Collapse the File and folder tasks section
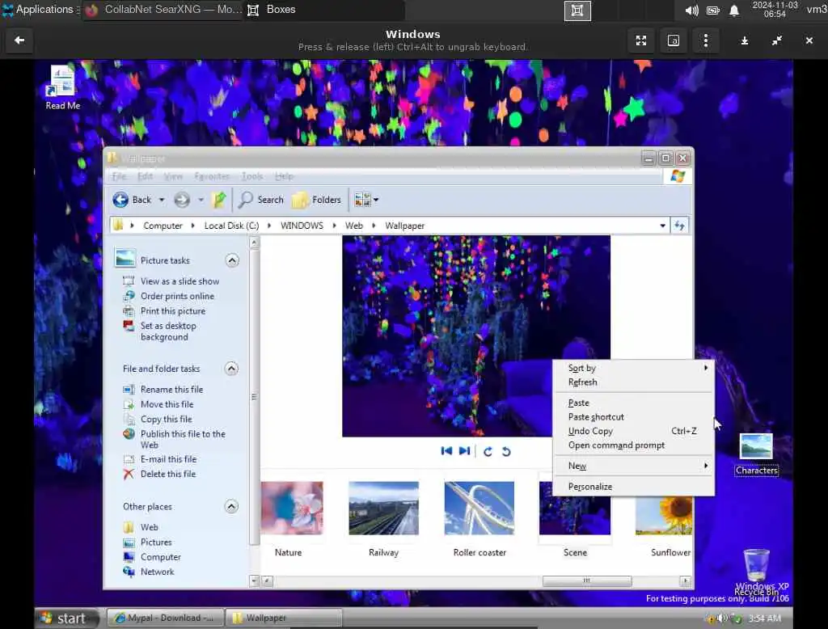Screen dimensions: 828x629 pos(231,368)
